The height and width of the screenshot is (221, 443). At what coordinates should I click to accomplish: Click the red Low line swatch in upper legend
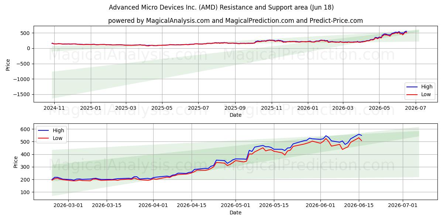pyautogui.click(x=412, y=95)
